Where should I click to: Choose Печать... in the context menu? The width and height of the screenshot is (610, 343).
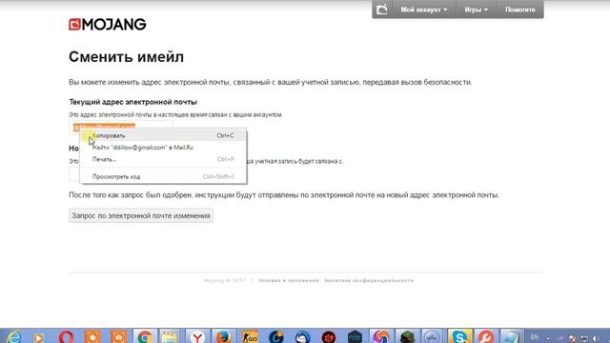(x=163, y=159)
